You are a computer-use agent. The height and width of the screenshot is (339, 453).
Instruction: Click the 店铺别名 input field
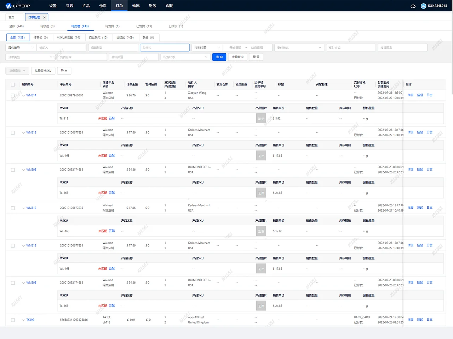(x=113, y=47)
